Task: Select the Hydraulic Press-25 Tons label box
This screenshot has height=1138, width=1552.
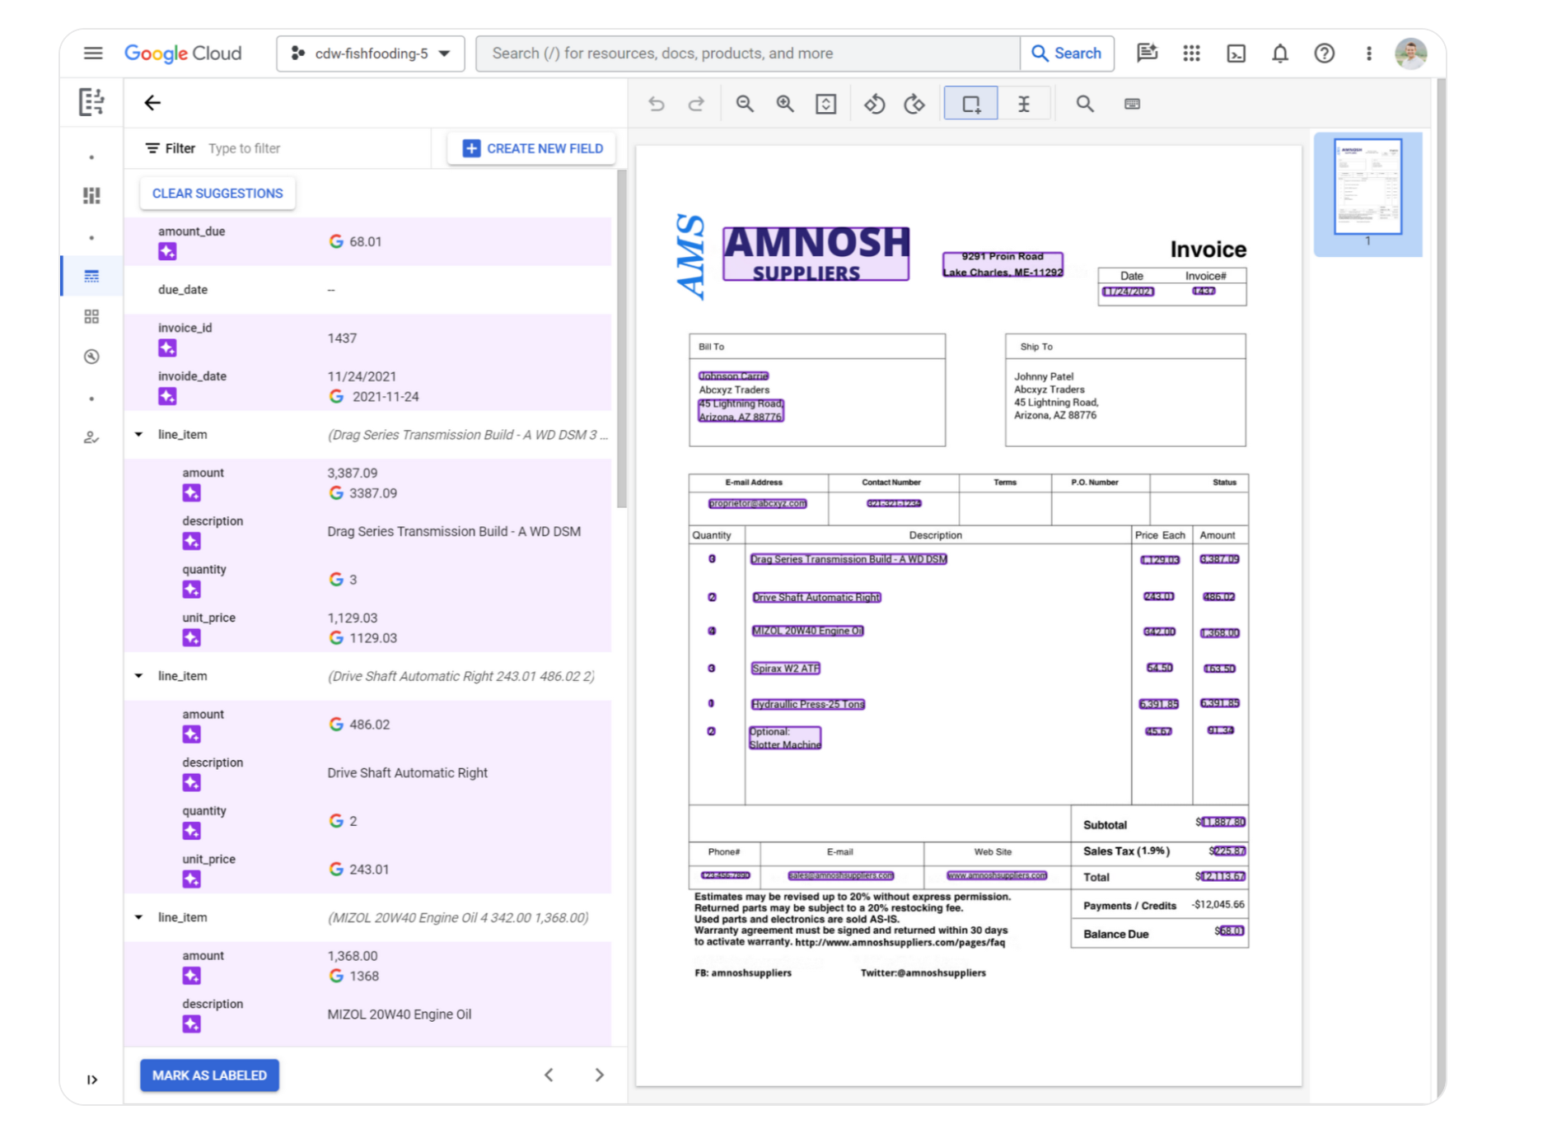Action: 808,704
